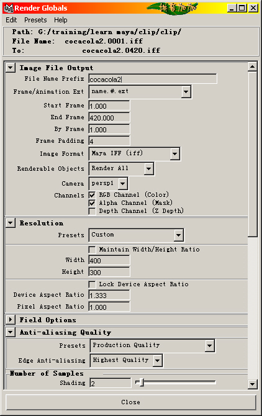Collapse the Anti-aliasing Quality section
262x416 pixels.
pyautogui.click(x=10, y=332)
